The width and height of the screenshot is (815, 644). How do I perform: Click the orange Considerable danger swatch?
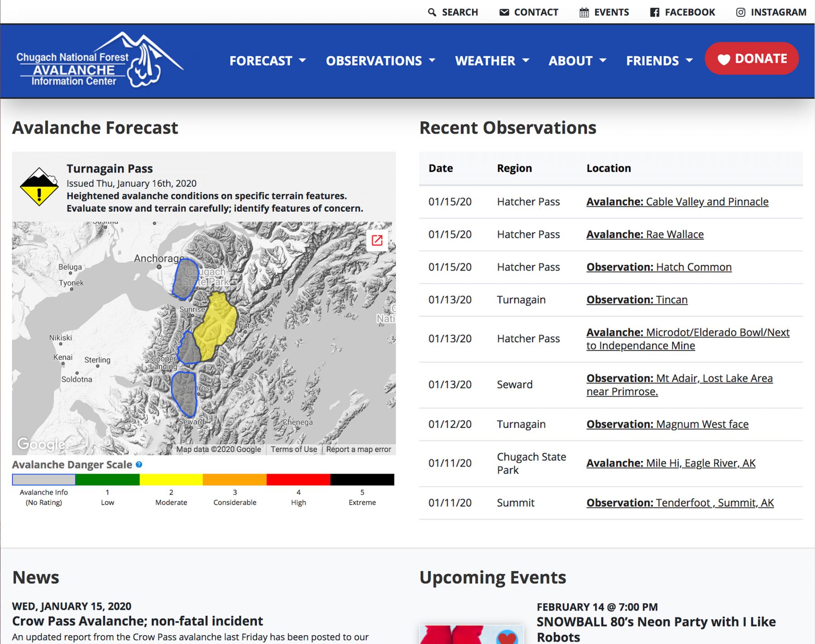click(235, 479)
